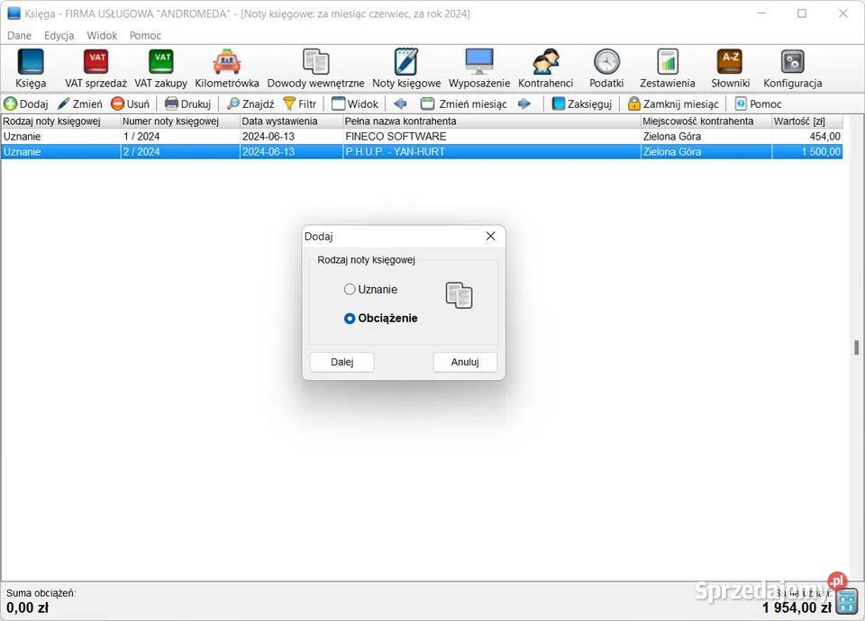Open the Kontrahenci contractors list

[x=545, y=68]
